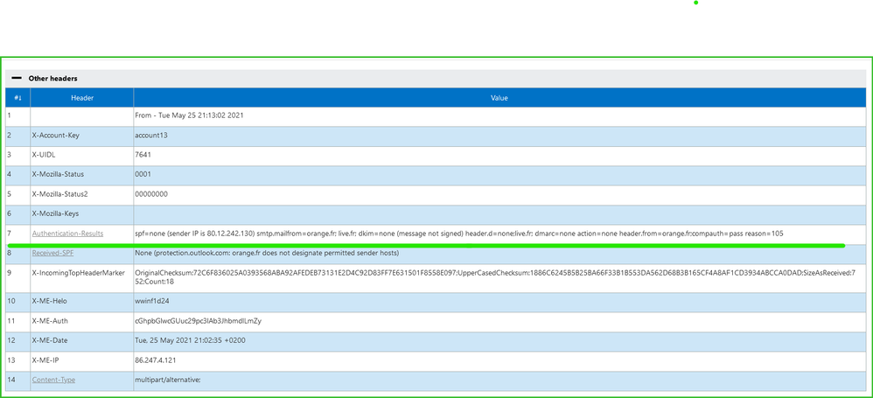Click the empty X-Mozilla-Keys value cell

pyautogui.click(x=499, y=213)
